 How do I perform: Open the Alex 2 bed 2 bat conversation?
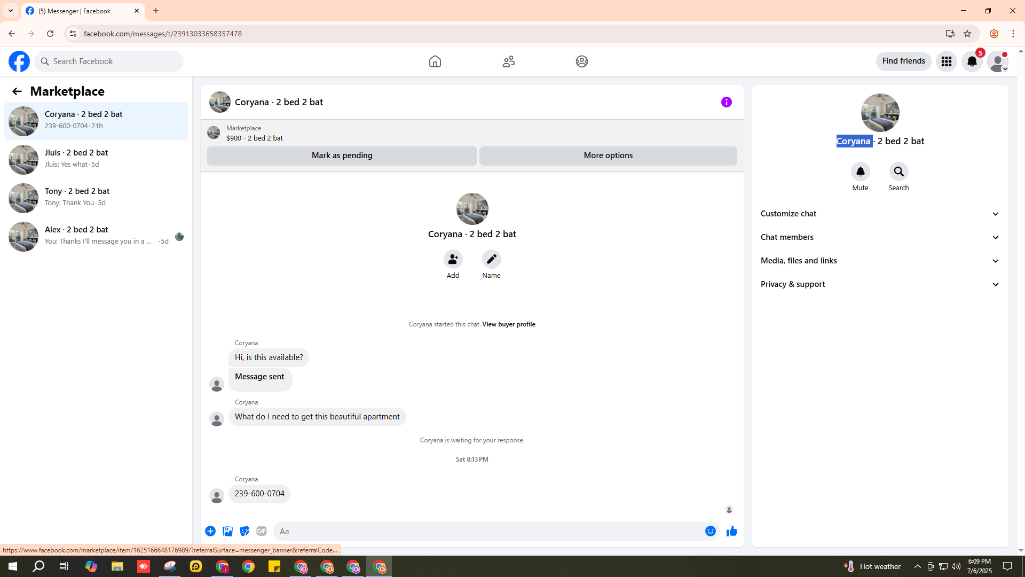click(x=96, y=236)
